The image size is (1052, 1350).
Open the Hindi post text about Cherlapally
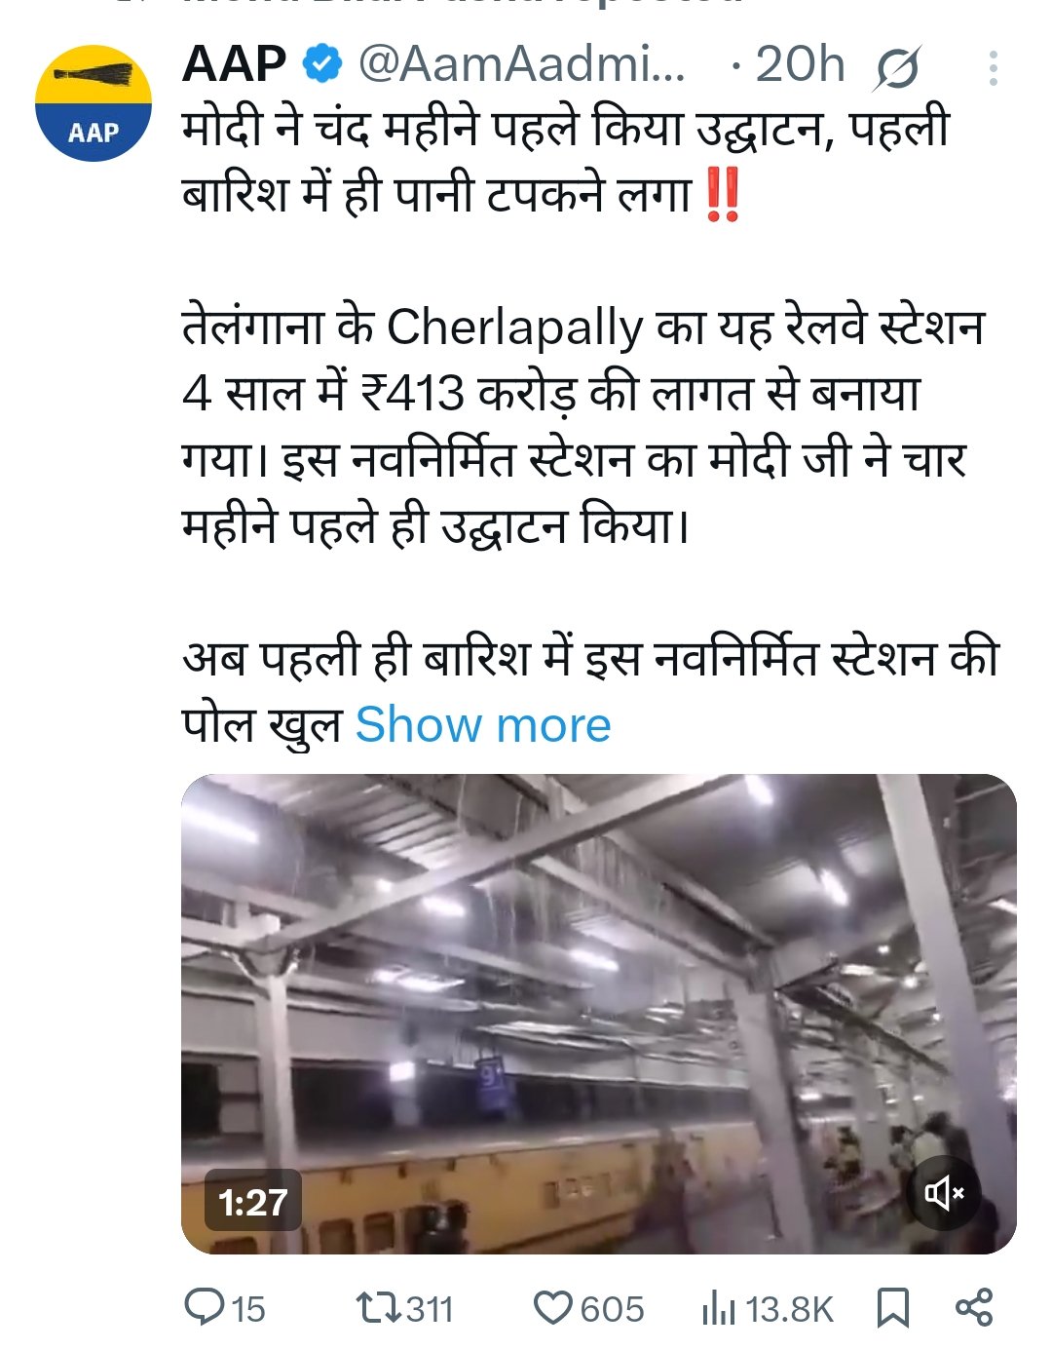tap(584, 426)
